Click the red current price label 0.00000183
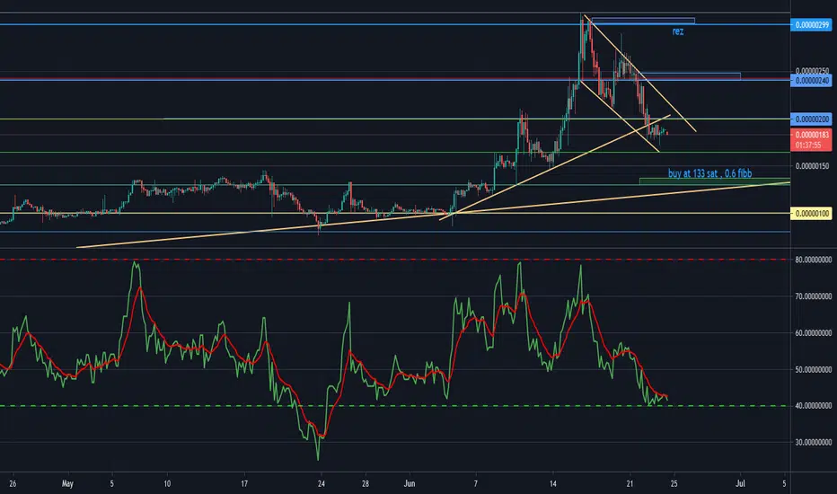Viewport: 837px width, 494px height. point(811,135)
